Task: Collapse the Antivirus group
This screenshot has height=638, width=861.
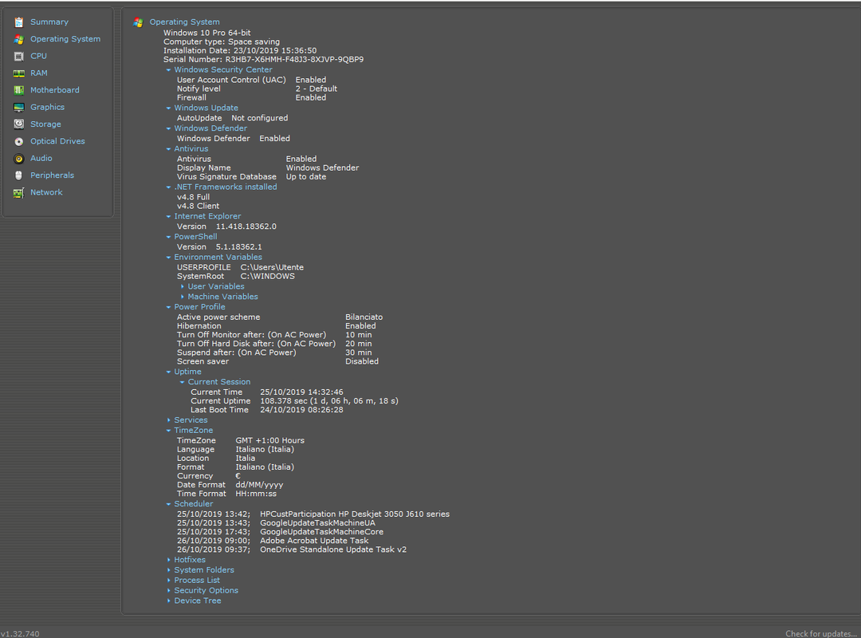Action: pyautogui.click(x=168, y=149)
